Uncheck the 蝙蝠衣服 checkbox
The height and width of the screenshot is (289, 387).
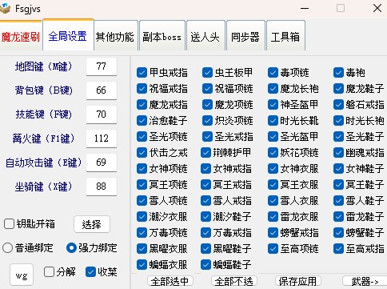click(x=142, y=265)
